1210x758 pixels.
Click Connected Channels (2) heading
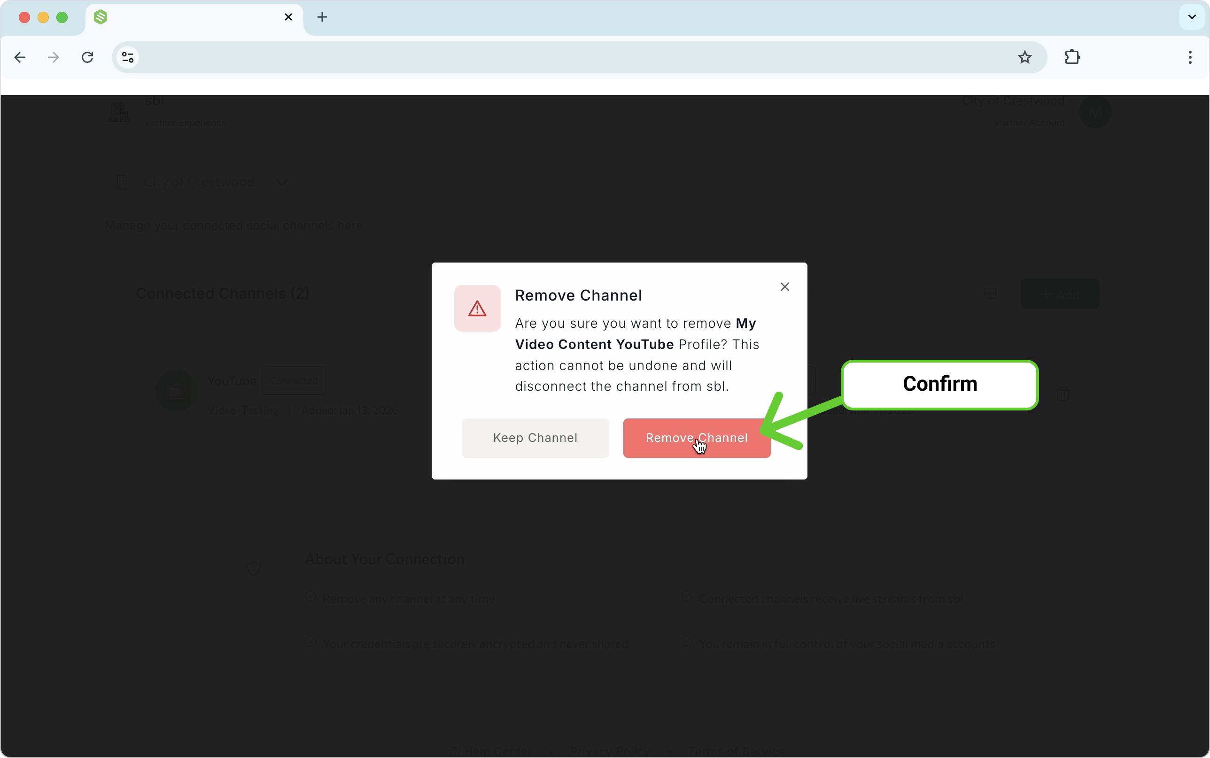[x=223, y=294]
